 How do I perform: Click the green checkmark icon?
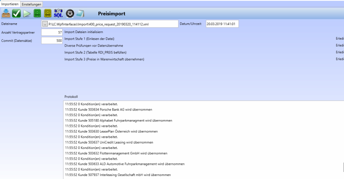pos(16,14)
